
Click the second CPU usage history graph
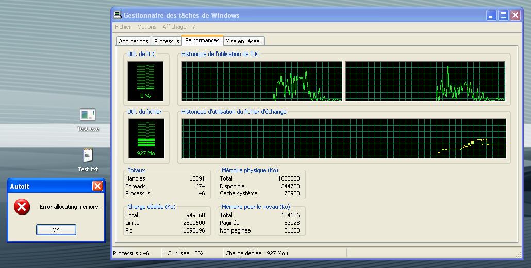(425, 81)
